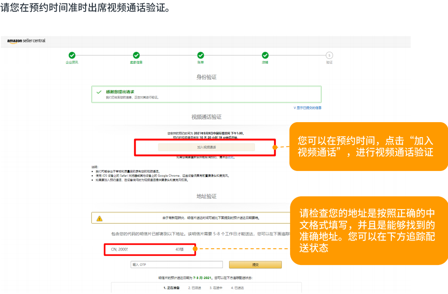Click the 卖家信息 step checkmark icon
448x294 pixels.
(136, 55)
